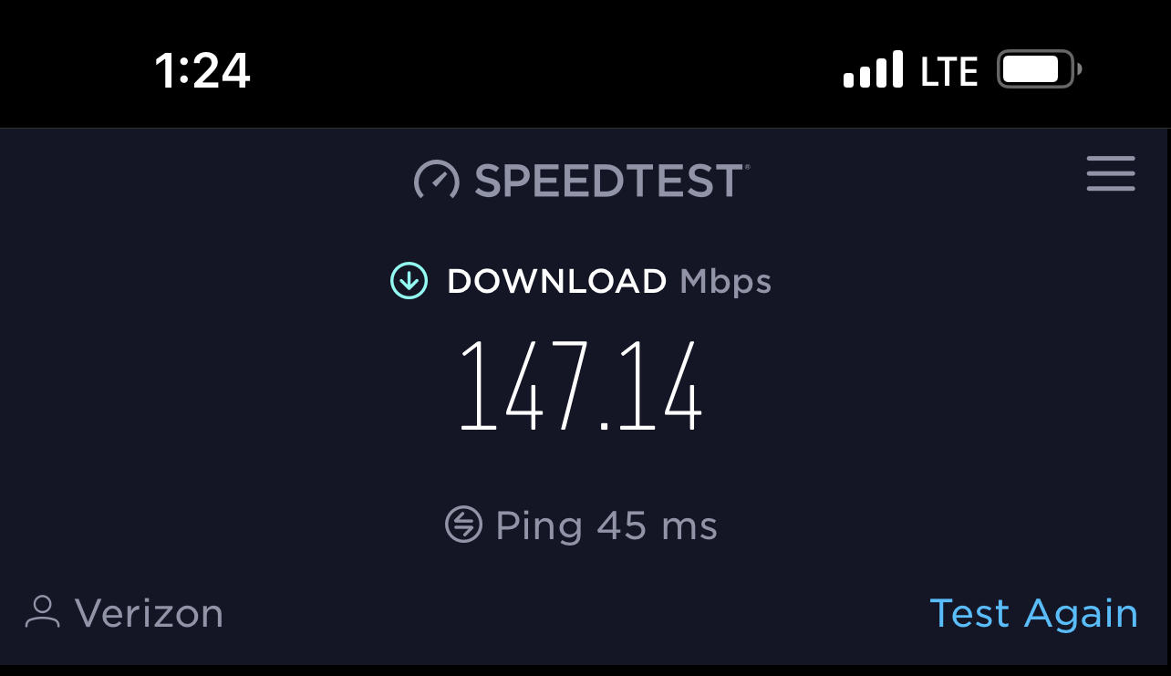Tap the Mbps unit label

coord(726,282)
